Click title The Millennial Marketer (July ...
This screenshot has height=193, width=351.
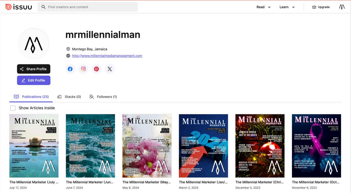pyautogui.click(x=34, y=182)
